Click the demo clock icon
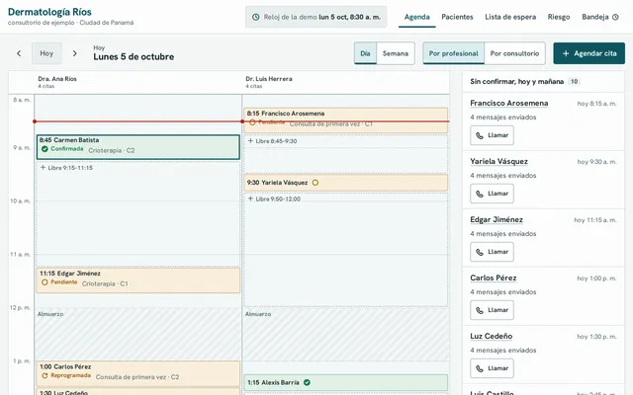Image resolution: width=633 pixels, height=395 pixels. [255, 17]
